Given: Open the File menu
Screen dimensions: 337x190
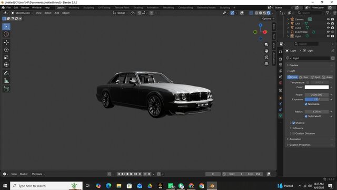Looking at the screenshot, I should [x=8, y=7].
